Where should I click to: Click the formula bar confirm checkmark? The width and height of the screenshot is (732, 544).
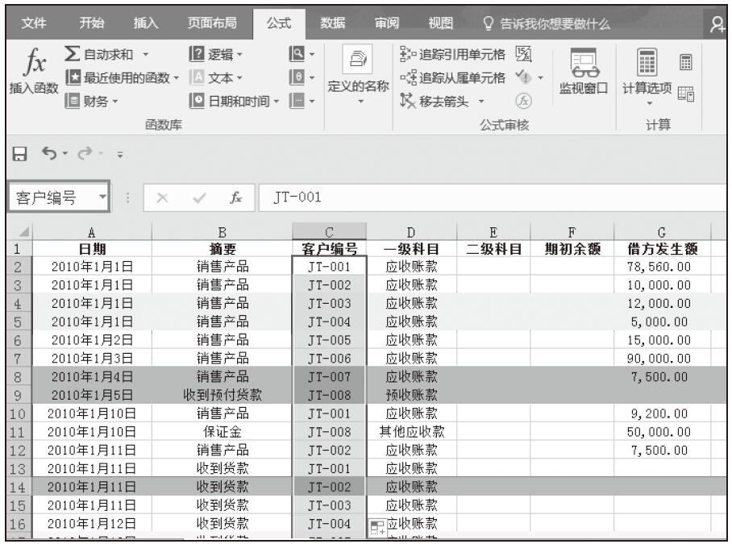pos(198,197)
